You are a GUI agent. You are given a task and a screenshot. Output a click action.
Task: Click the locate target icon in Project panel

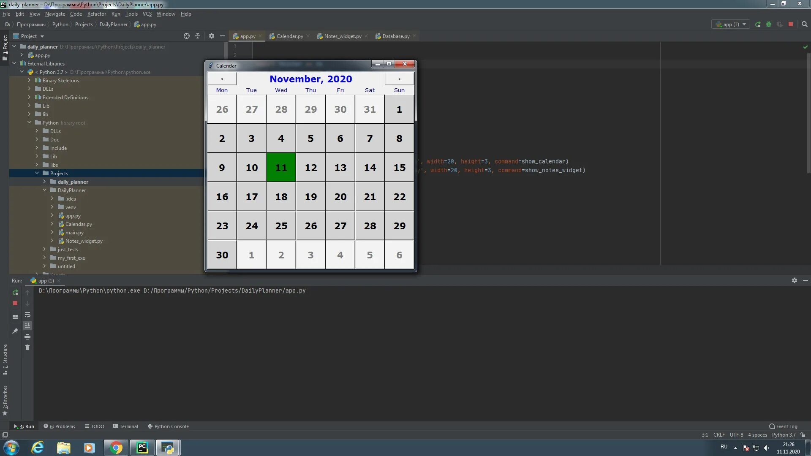pos(187,36)
